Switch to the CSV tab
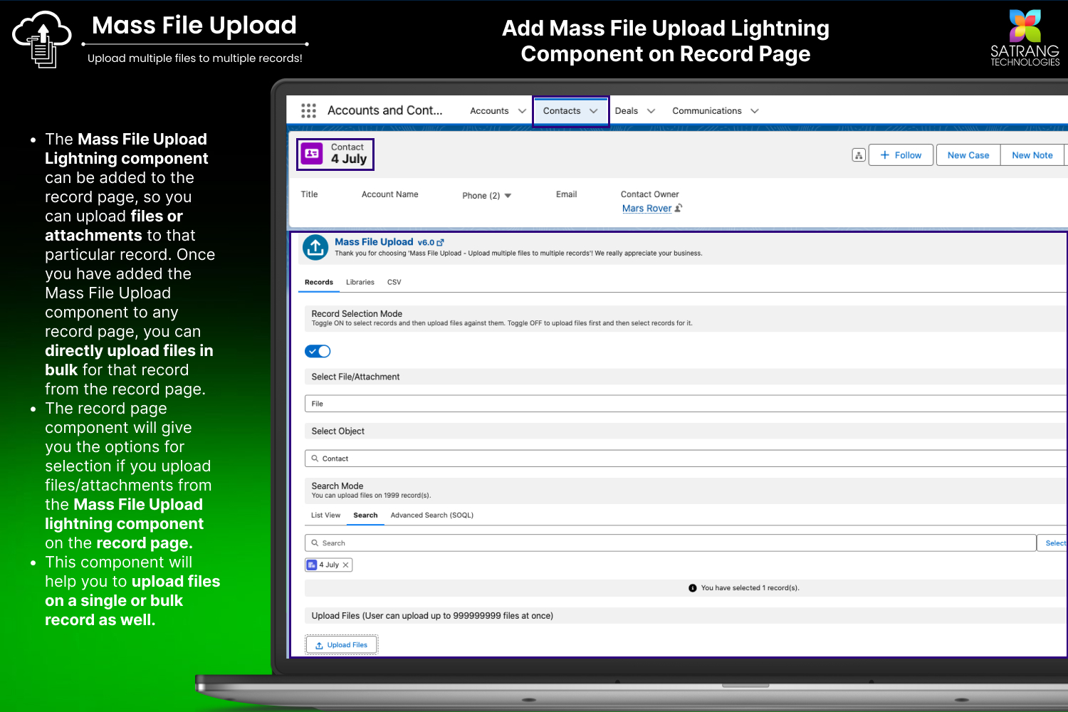The image size is (1068, 712). (x=394, y=283)
